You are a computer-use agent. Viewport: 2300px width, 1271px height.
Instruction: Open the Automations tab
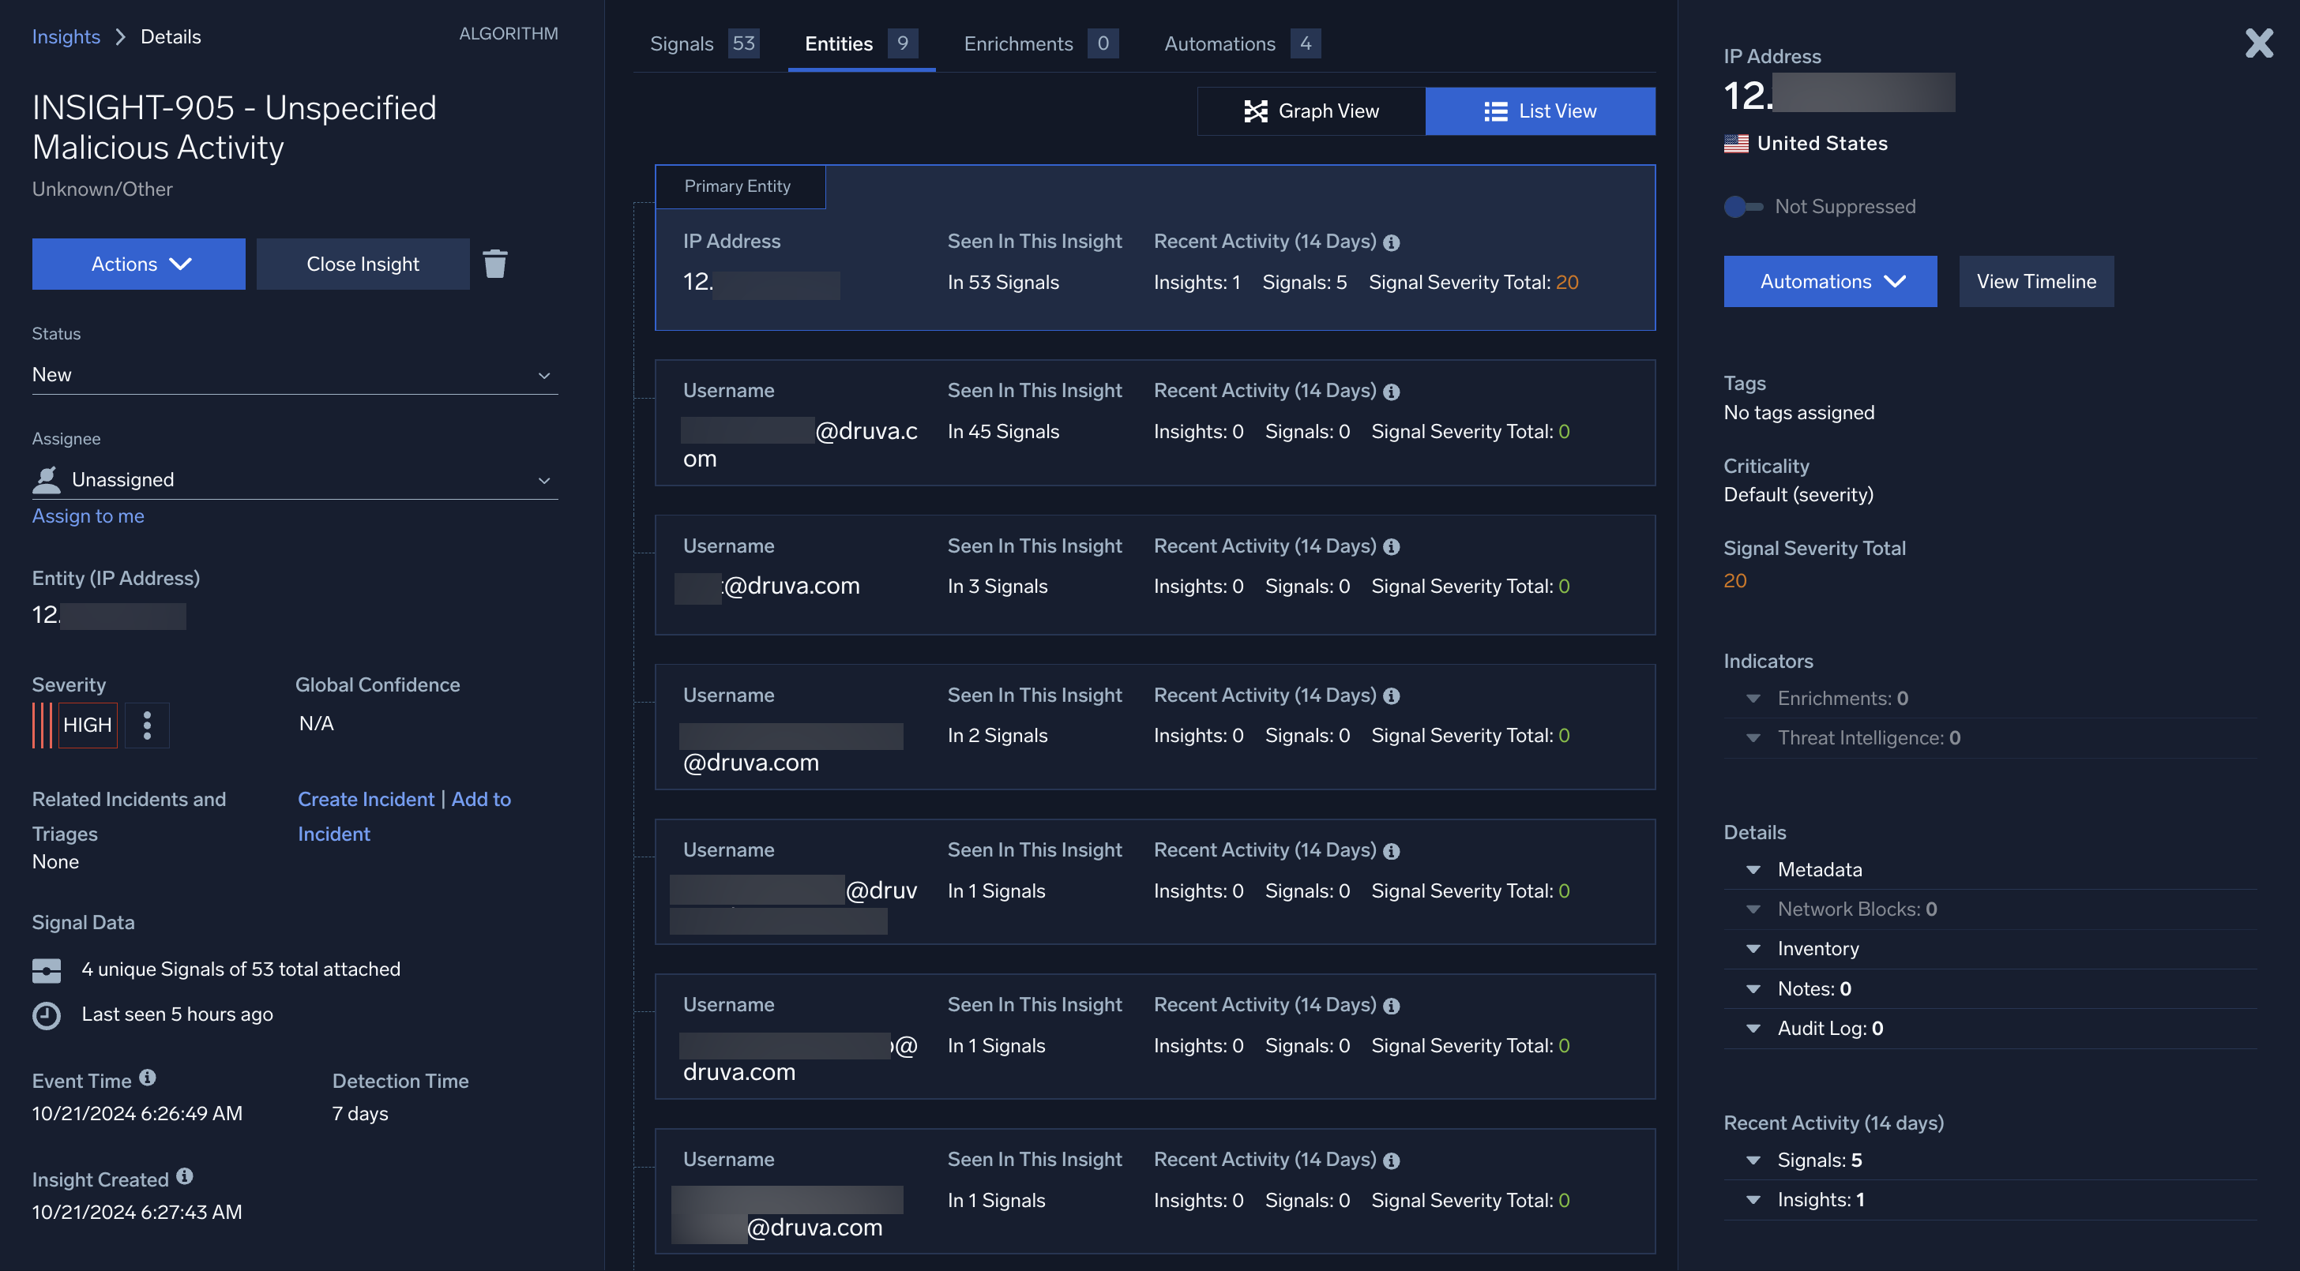pos(1240,43)
